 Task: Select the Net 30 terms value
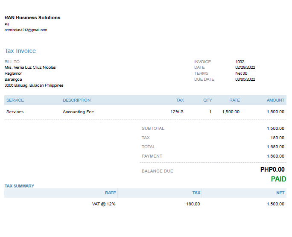pyautogui.click(x=241, y=73)
